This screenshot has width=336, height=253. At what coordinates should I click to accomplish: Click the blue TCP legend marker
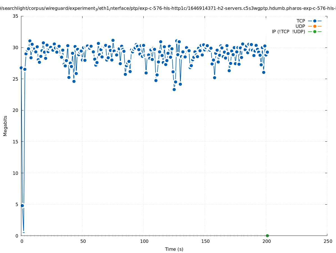point(315,21)
